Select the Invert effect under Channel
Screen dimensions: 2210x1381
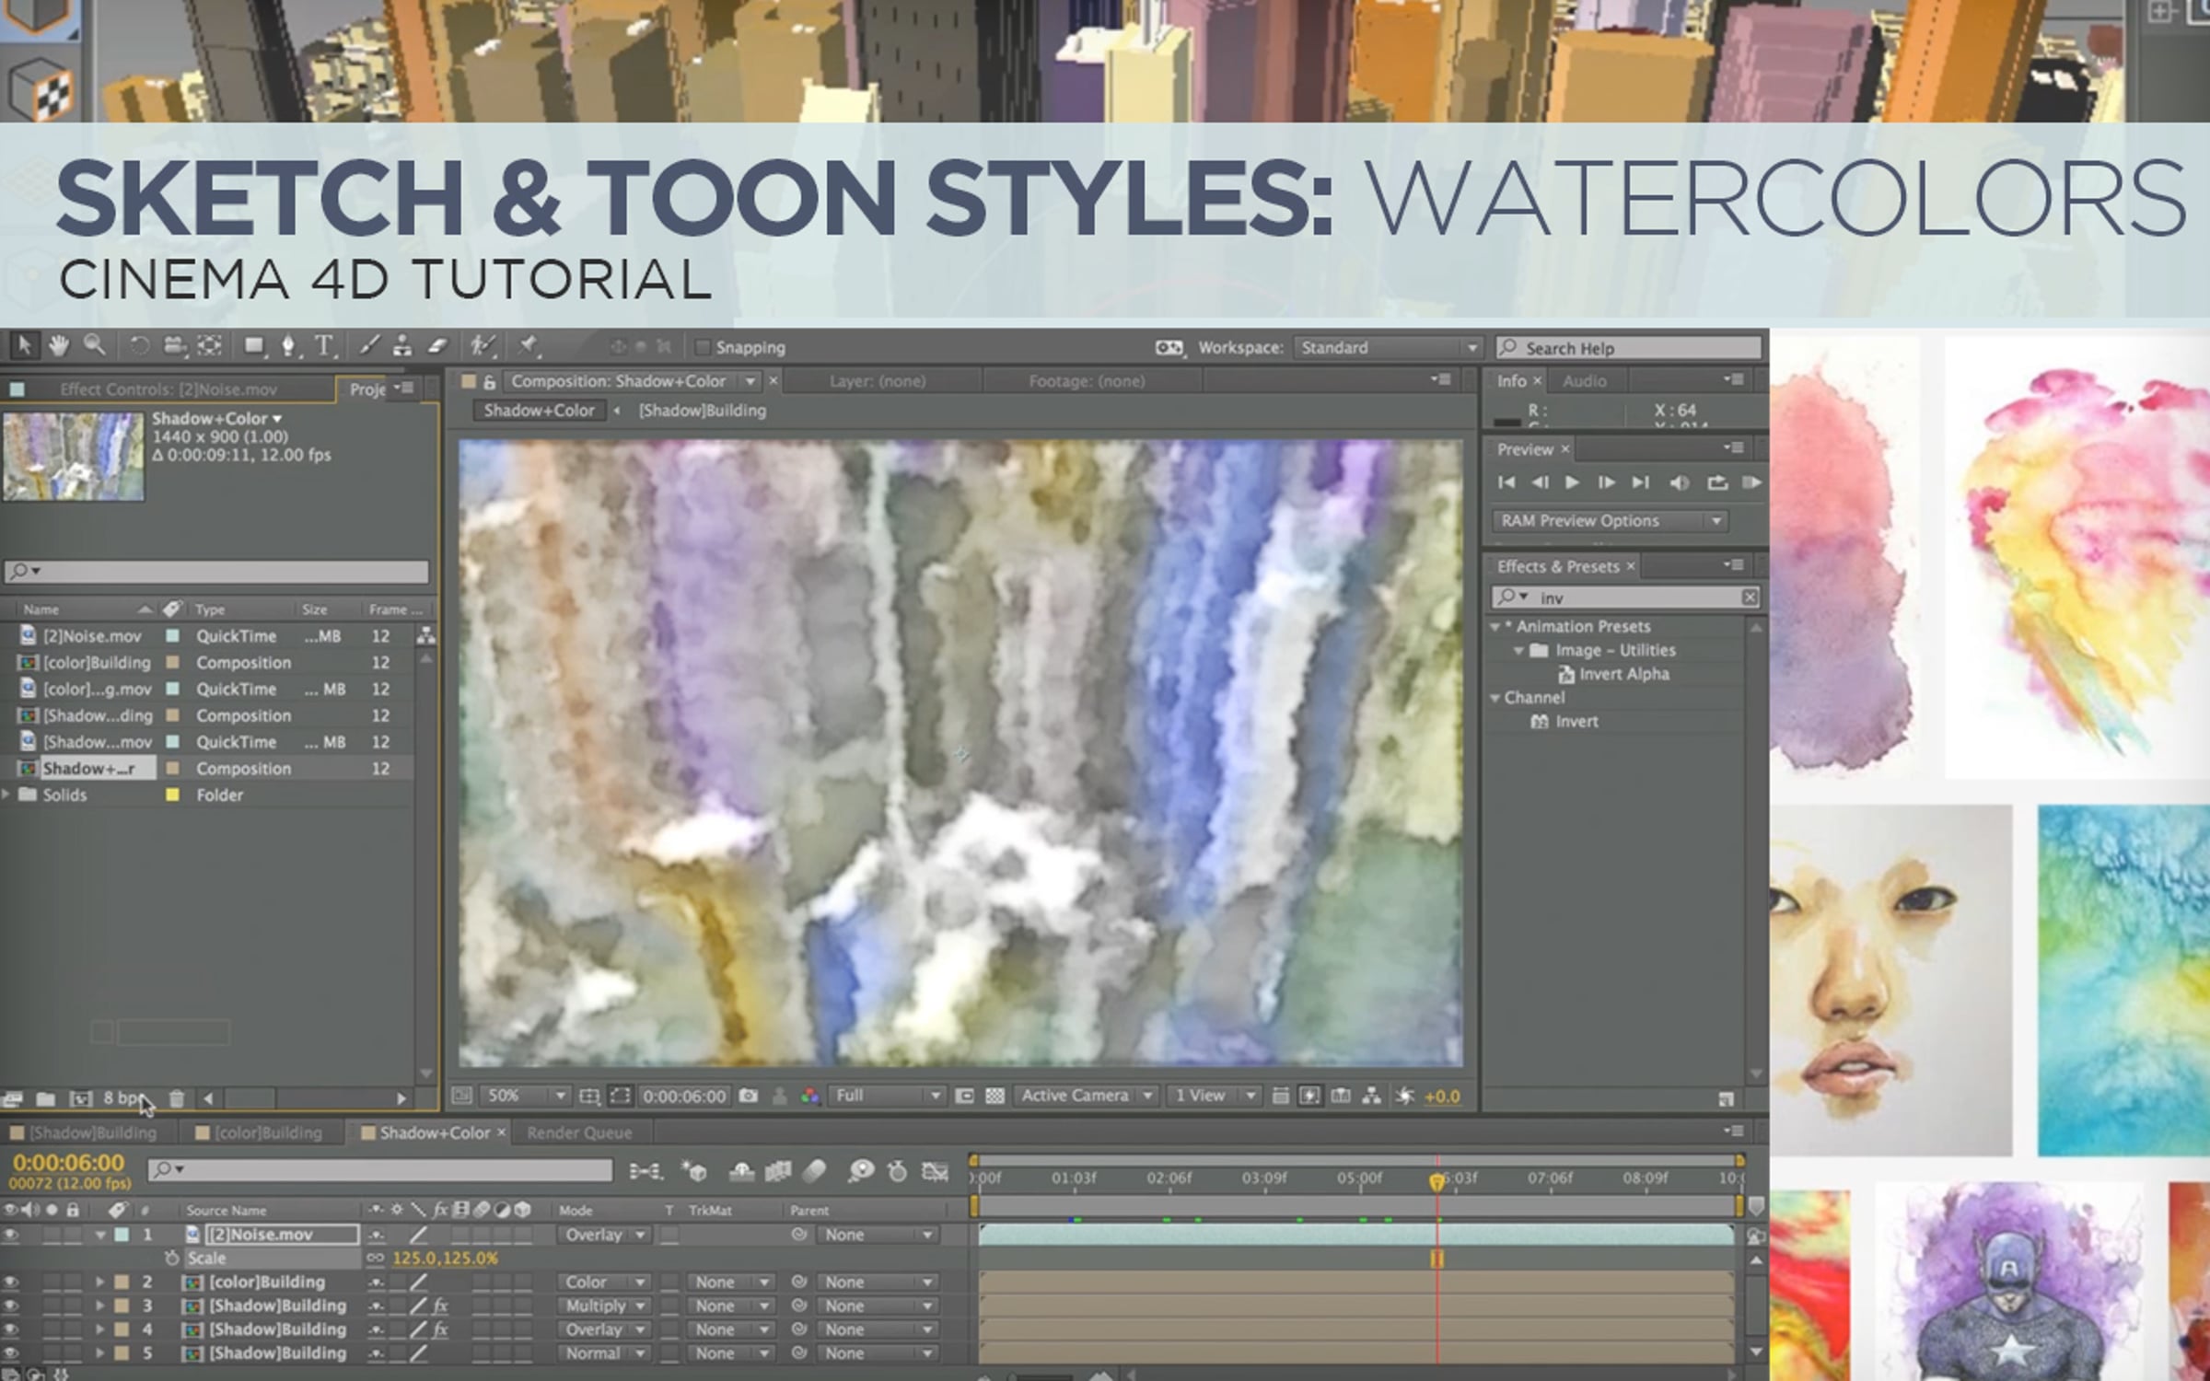1576,722
